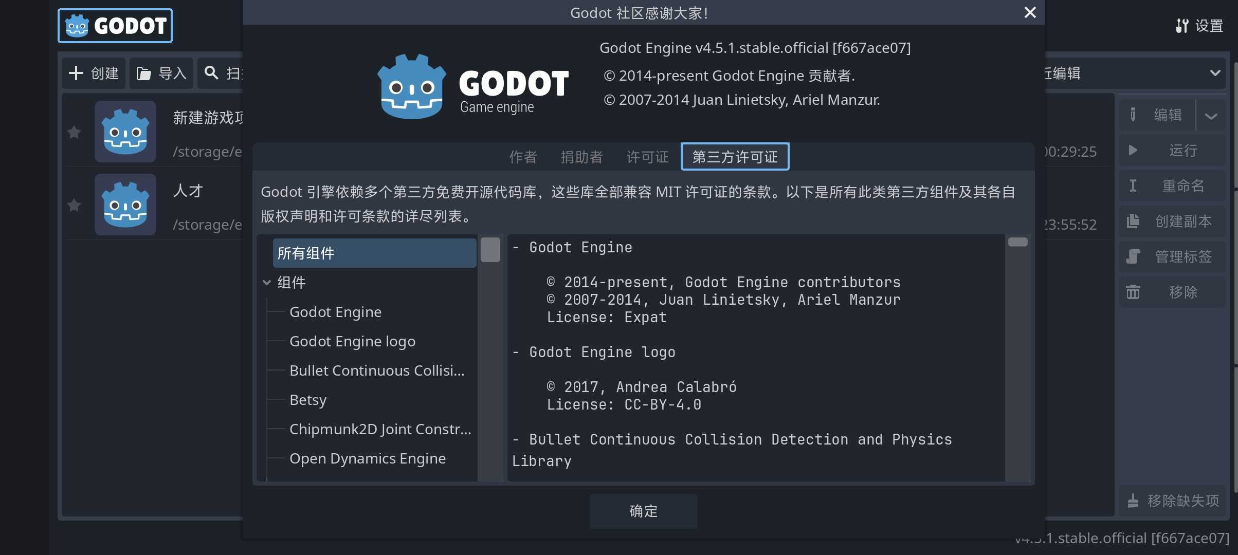Click the run play icon 运行
The height and width of the screenshot is (555, 1238).
[1133, 150]
